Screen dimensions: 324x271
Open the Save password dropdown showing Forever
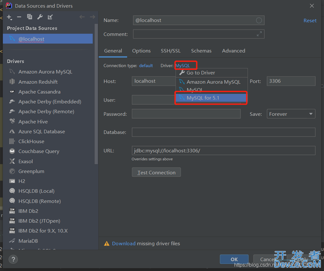[x=291, y=114]
